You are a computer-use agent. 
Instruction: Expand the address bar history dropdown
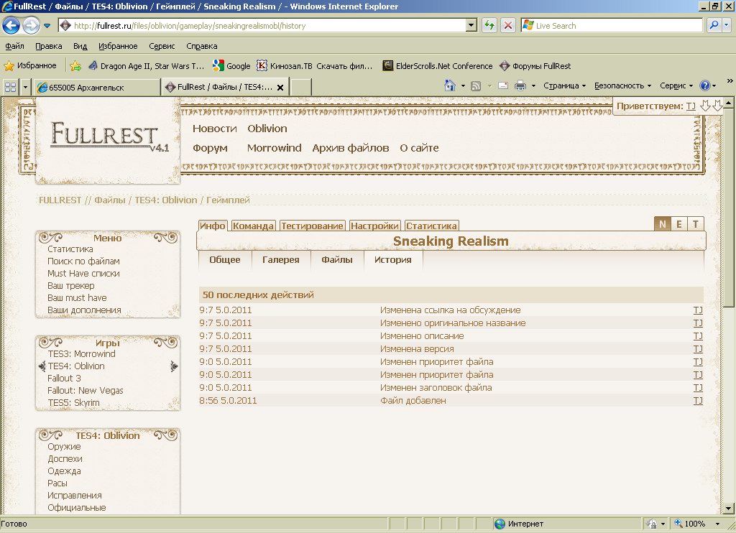471,26
